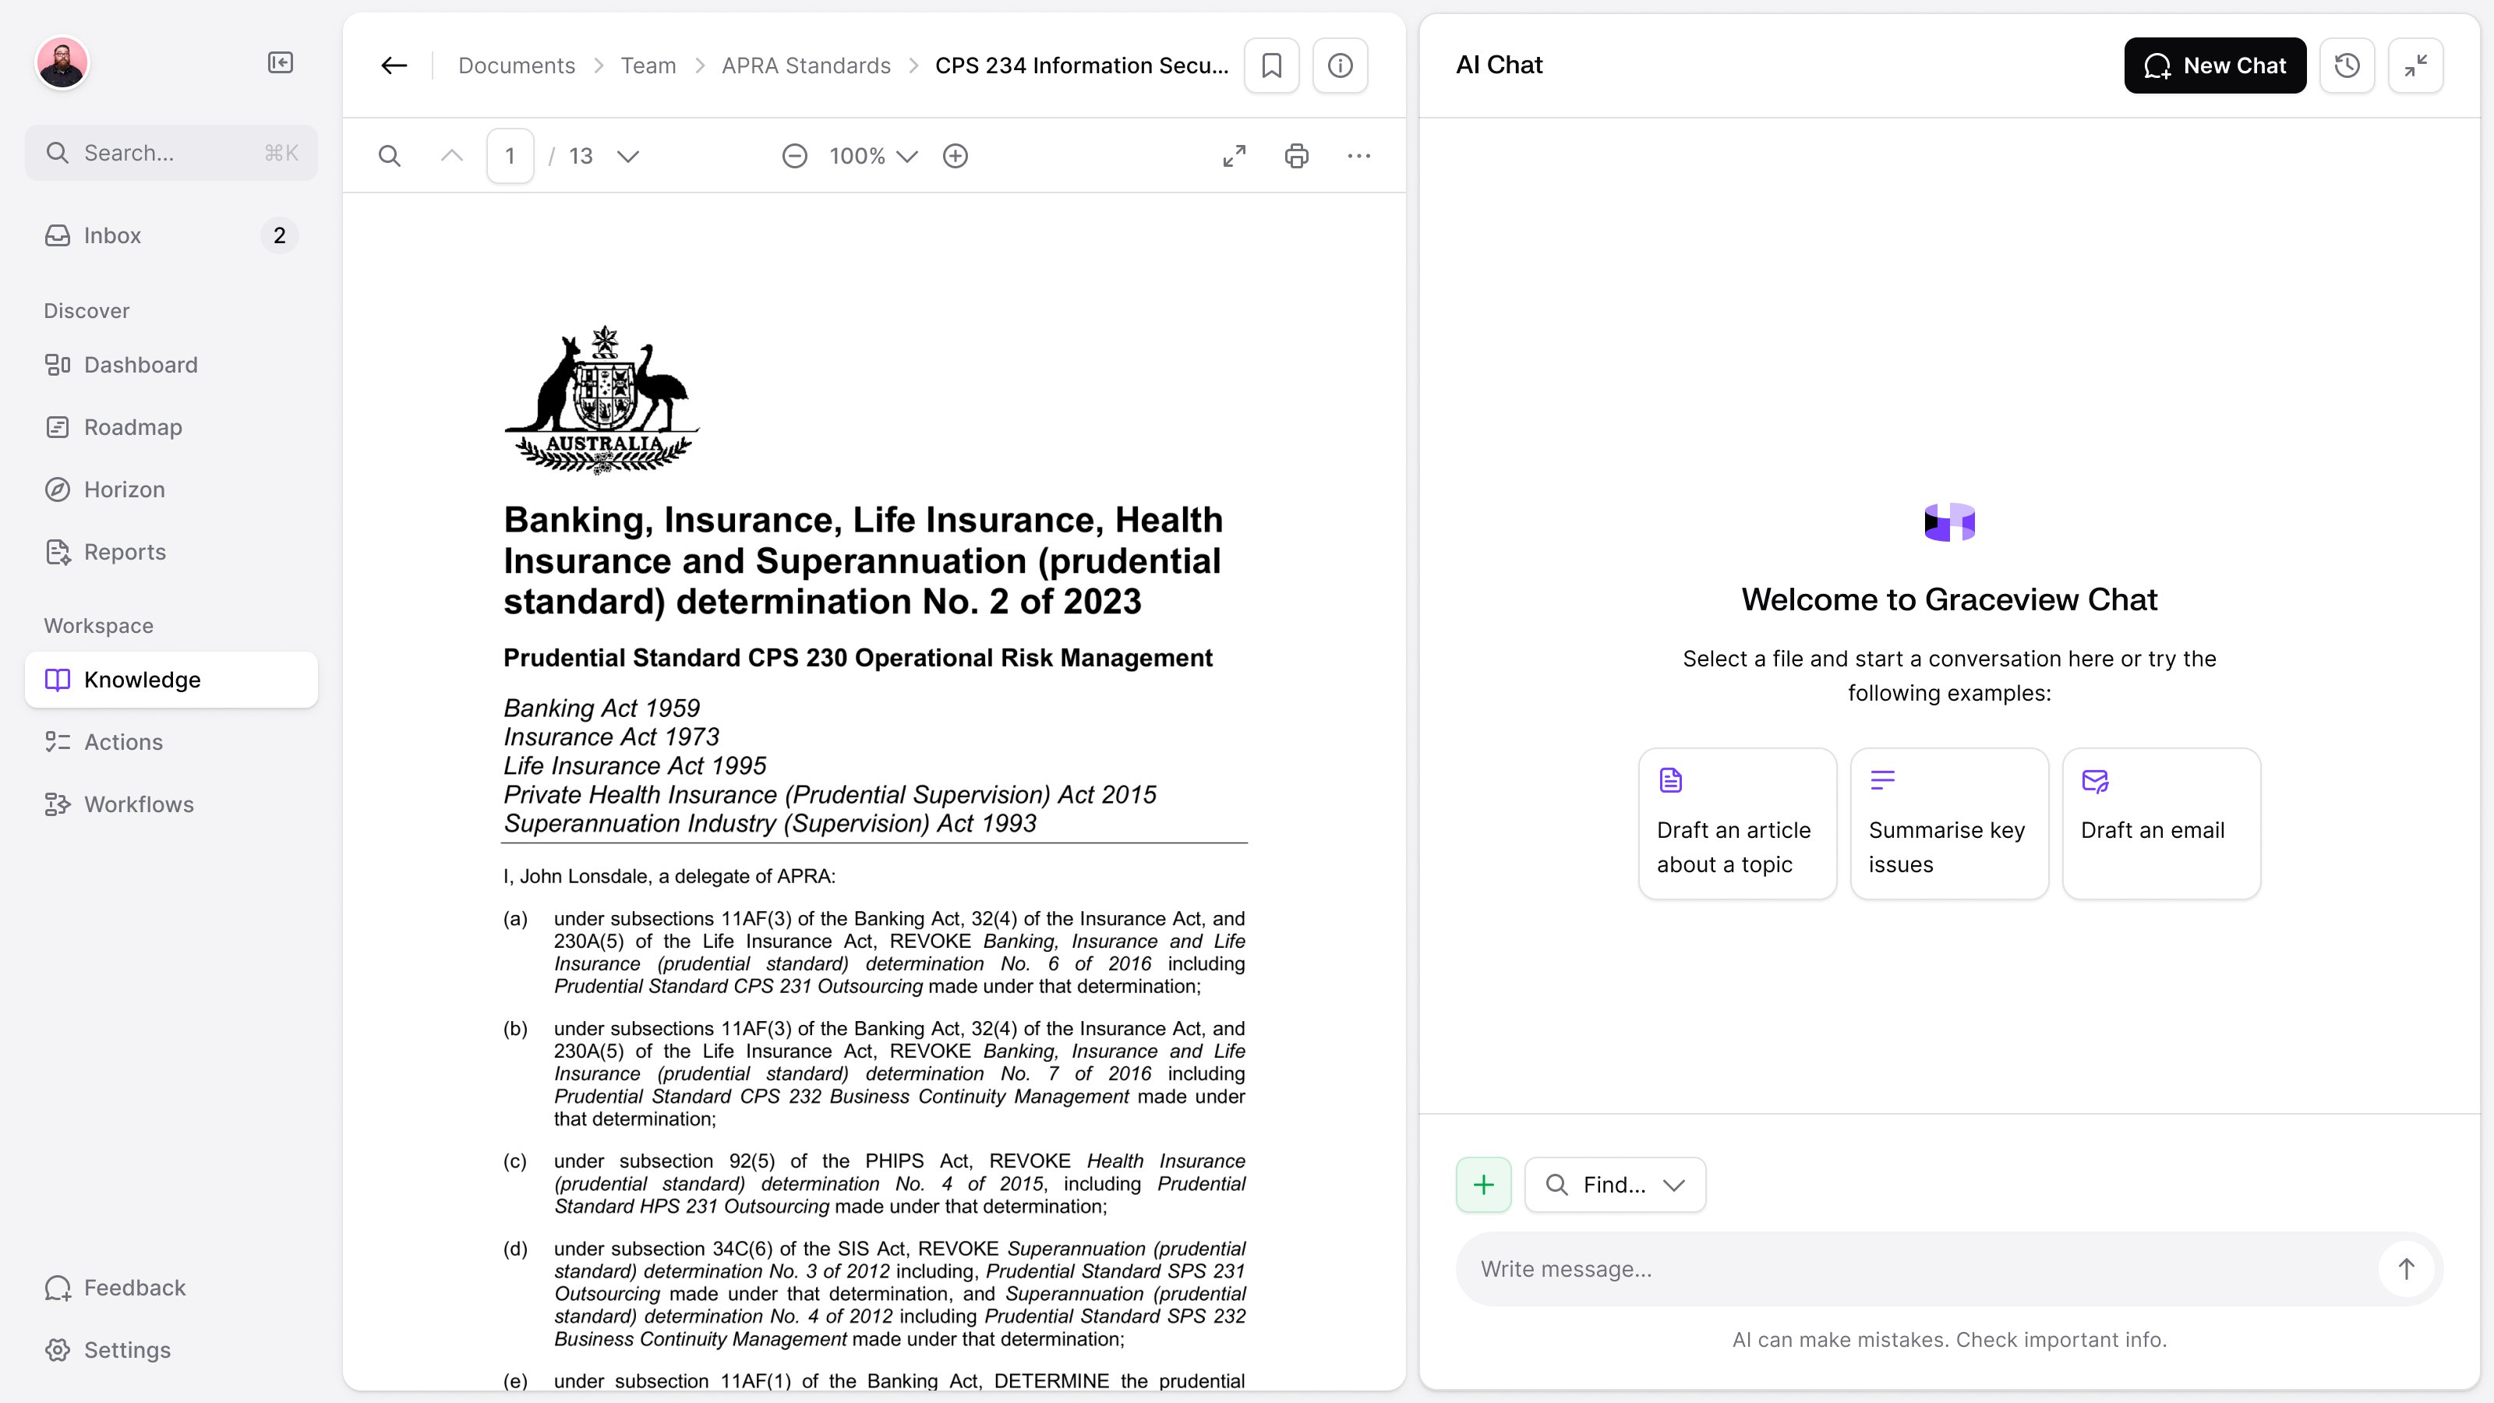
Task: Expand document to fullscreen view
Action: tap(1235, 156)
